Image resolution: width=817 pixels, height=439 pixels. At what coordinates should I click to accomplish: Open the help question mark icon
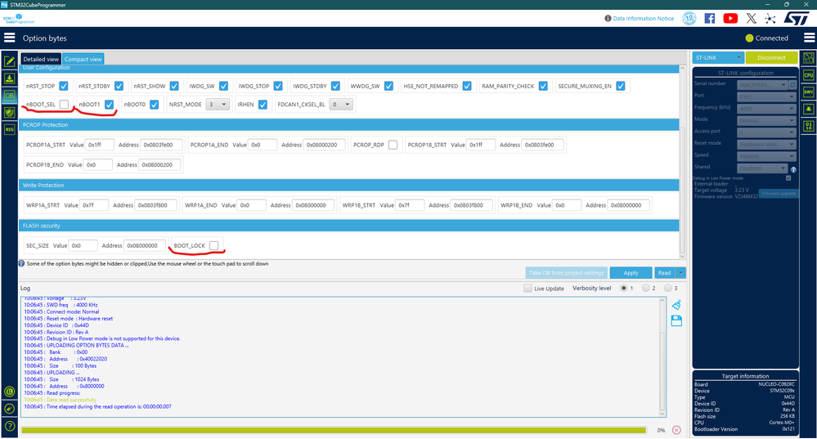click(9, 425)
